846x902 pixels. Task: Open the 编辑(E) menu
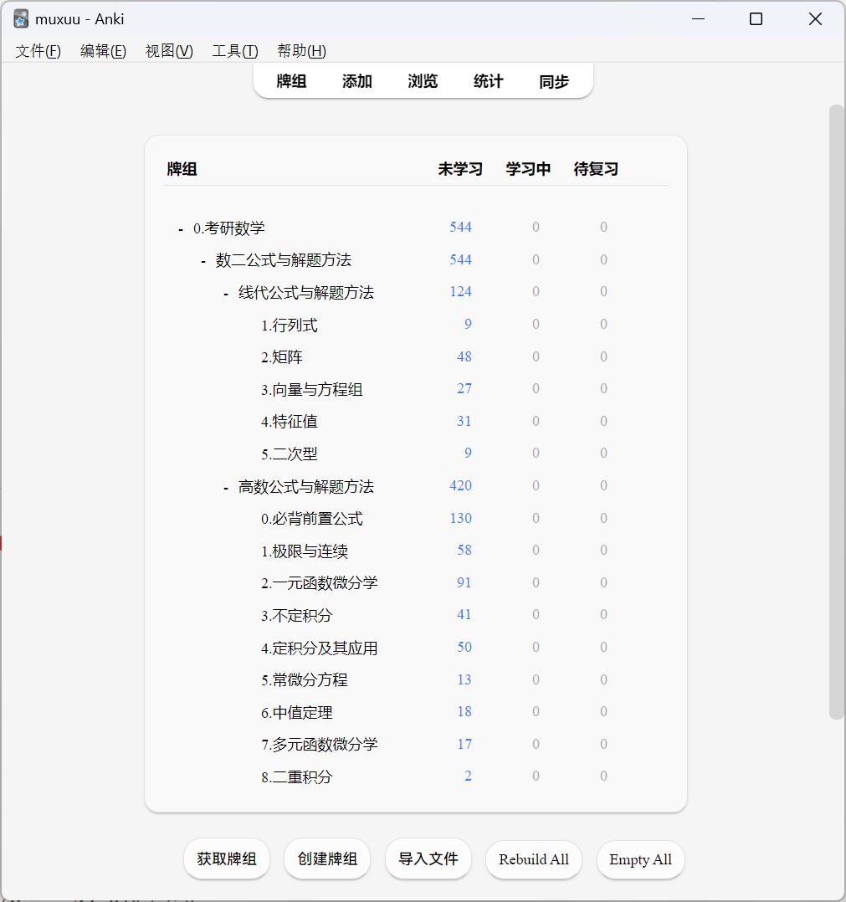pos(103,51)
